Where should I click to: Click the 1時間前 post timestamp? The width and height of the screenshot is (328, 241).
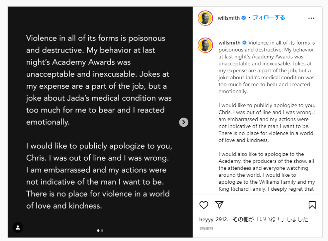point(206,229)
